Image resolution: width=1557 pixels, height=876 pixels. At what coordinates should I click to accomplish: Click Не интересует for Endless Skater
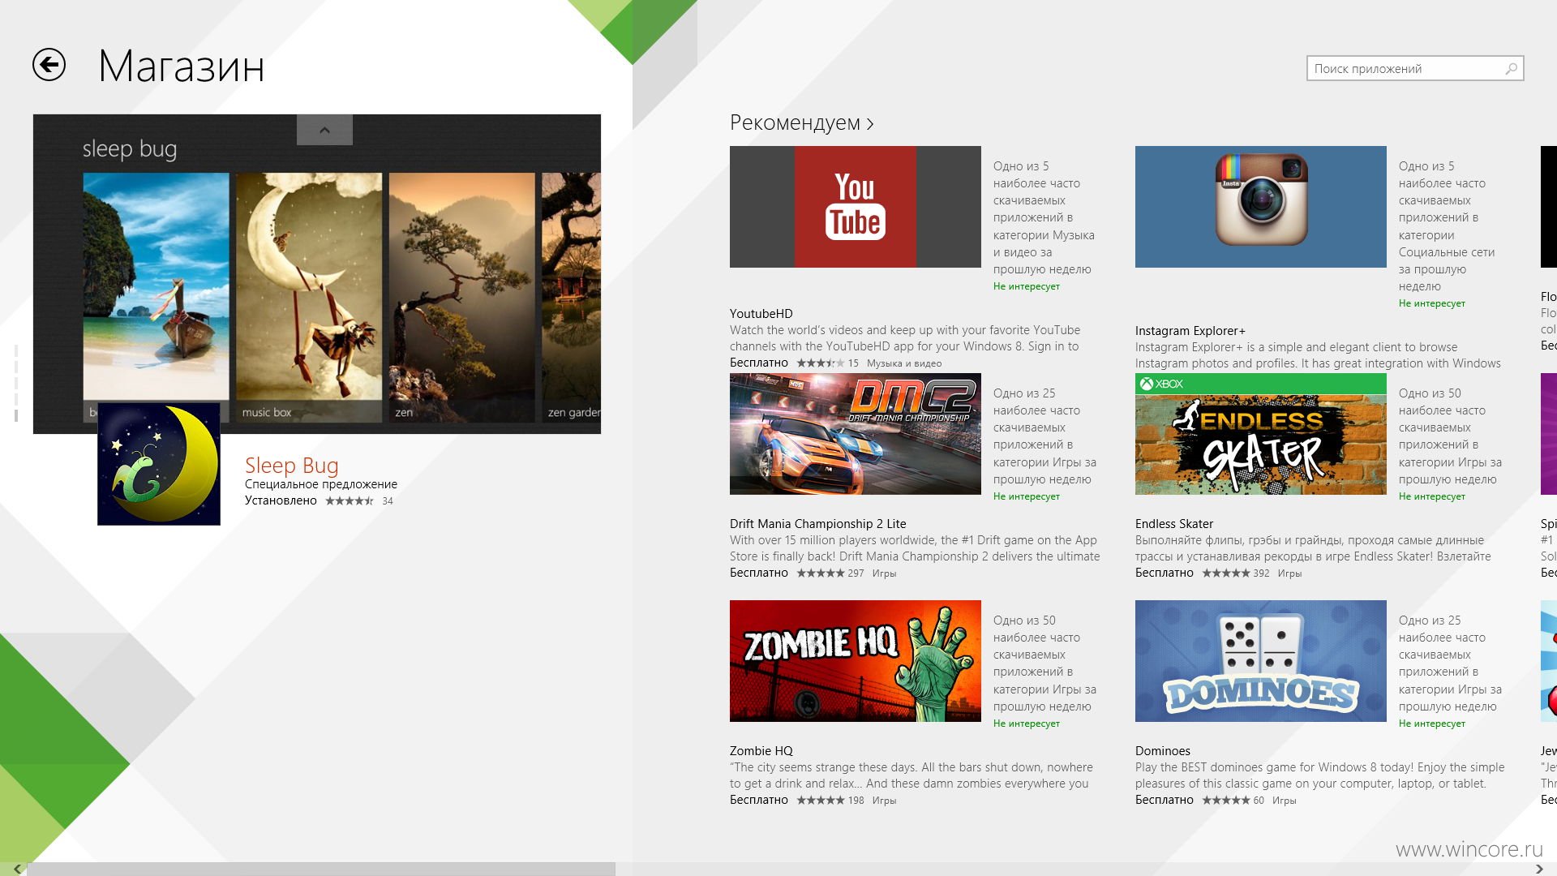point(1432,496)
